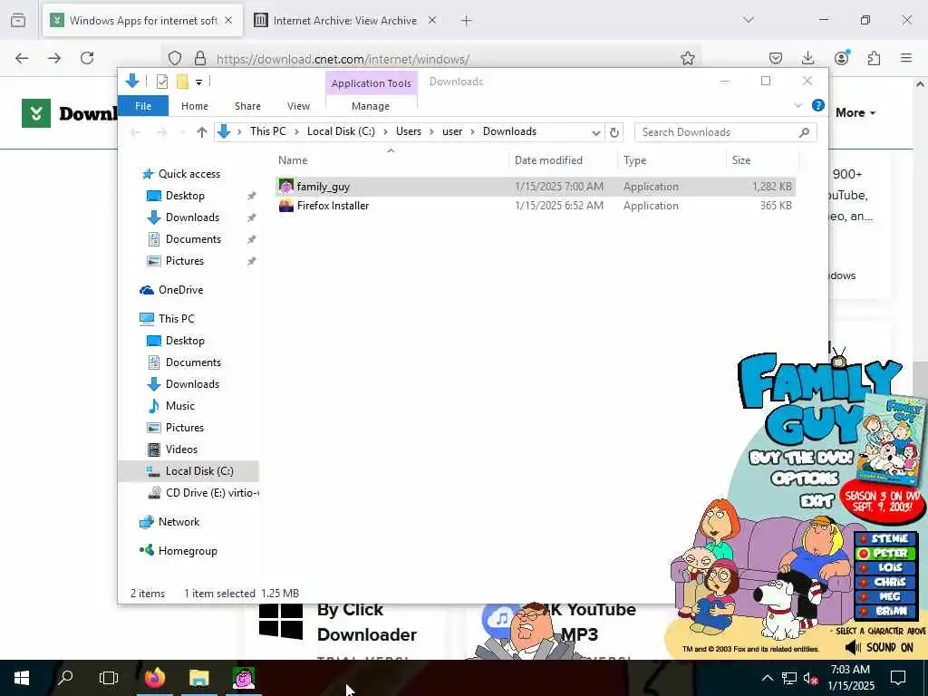
Task: Click the New folder quick access toolbar icon
Action: pyautogui.click(x=182, y=82)
